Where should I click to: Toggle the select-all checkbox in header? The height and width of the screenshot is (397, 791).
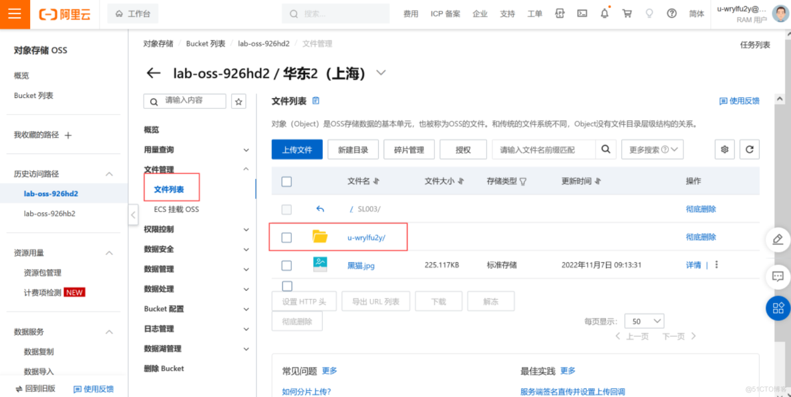287,181
